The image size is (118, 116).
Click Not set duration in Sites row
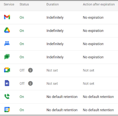tap(52, 84)
